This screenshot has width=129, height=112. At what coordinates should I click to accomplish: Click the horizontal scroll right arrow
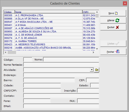click(93, 52)
